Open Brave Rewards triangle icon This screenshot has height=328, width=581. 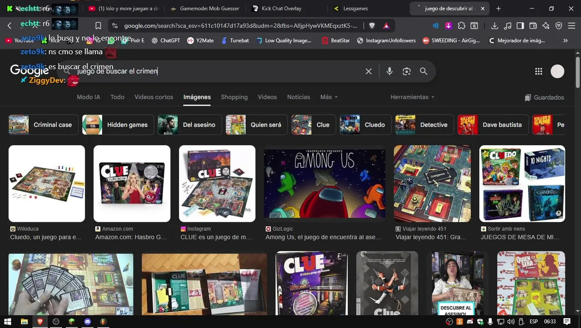tap(386, 26)
